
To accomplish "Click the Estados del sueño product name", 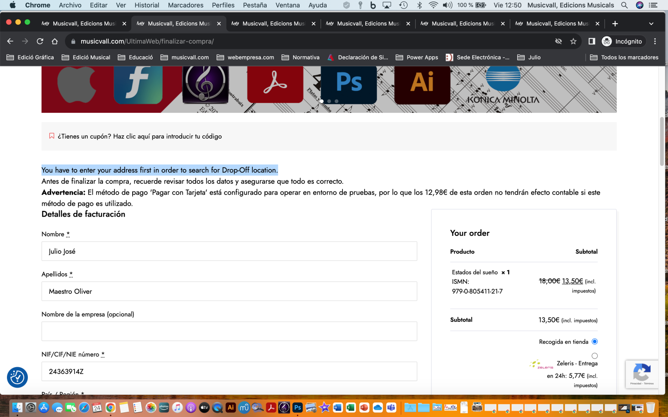I will tap(475, 272).
